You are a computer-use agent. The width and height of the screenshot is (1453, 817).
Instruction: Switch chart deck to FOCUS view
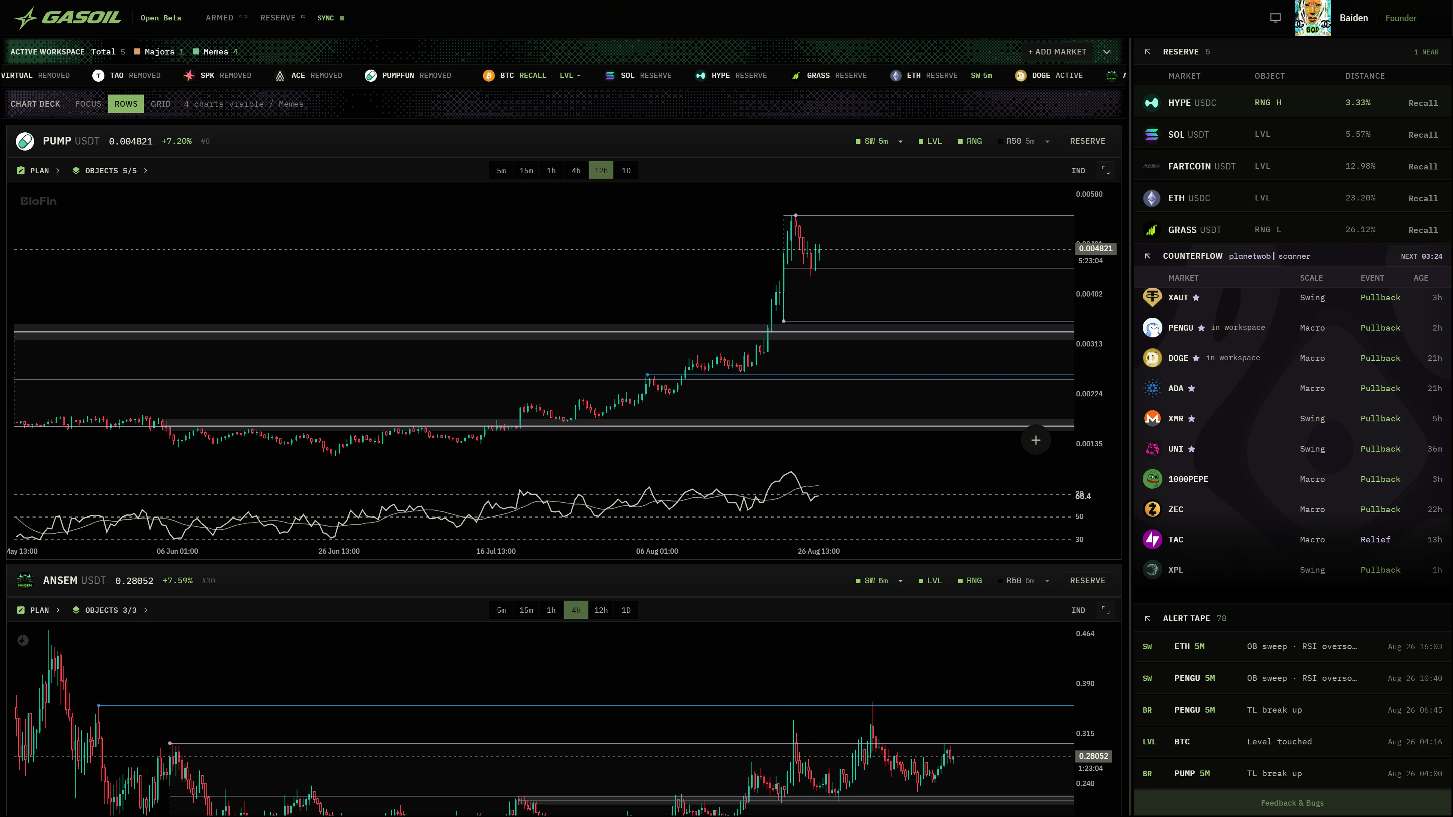89,104
